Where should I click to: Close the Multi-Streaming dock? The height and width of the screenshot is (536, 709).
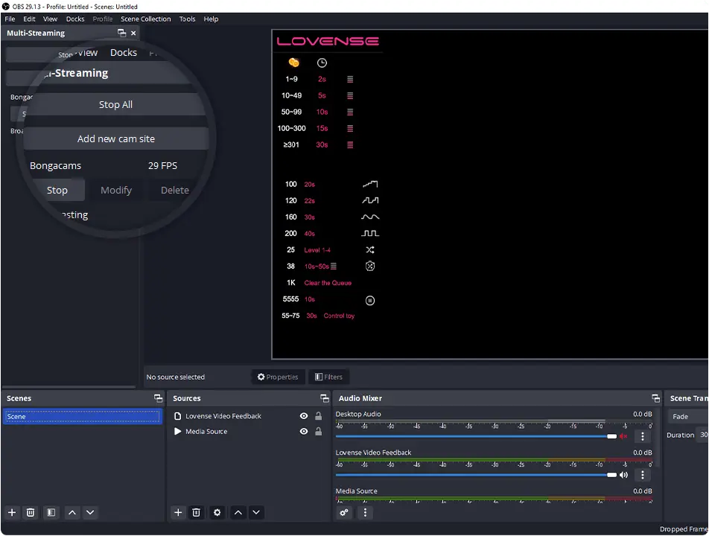[x=133, y=33]
